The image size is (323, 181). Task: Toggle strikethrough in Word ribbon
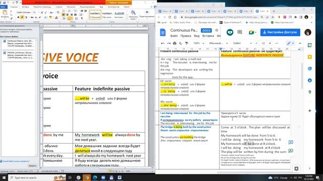(32, 18)
